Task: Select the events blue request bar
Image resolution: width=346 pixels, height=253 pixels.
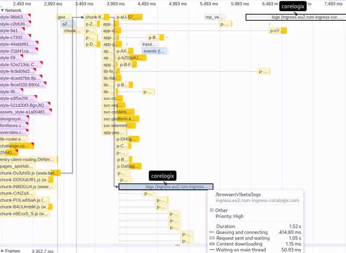Action: pyautogui.click(x=154, y=51)
